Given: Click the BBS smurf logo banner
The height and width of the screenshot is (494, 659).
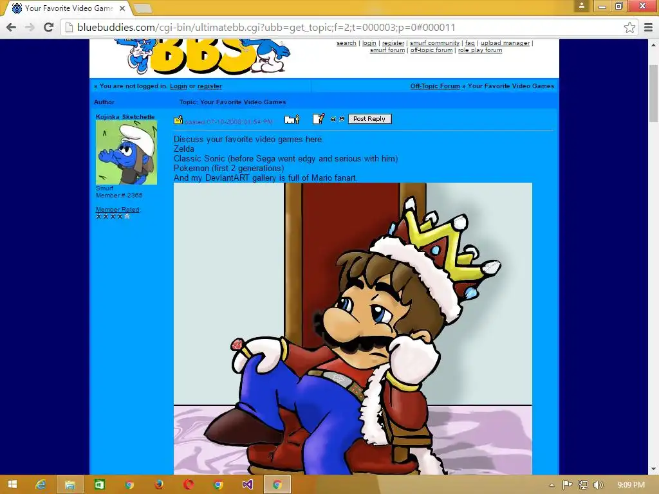Looking at the screenshot, I should [201, 57].
